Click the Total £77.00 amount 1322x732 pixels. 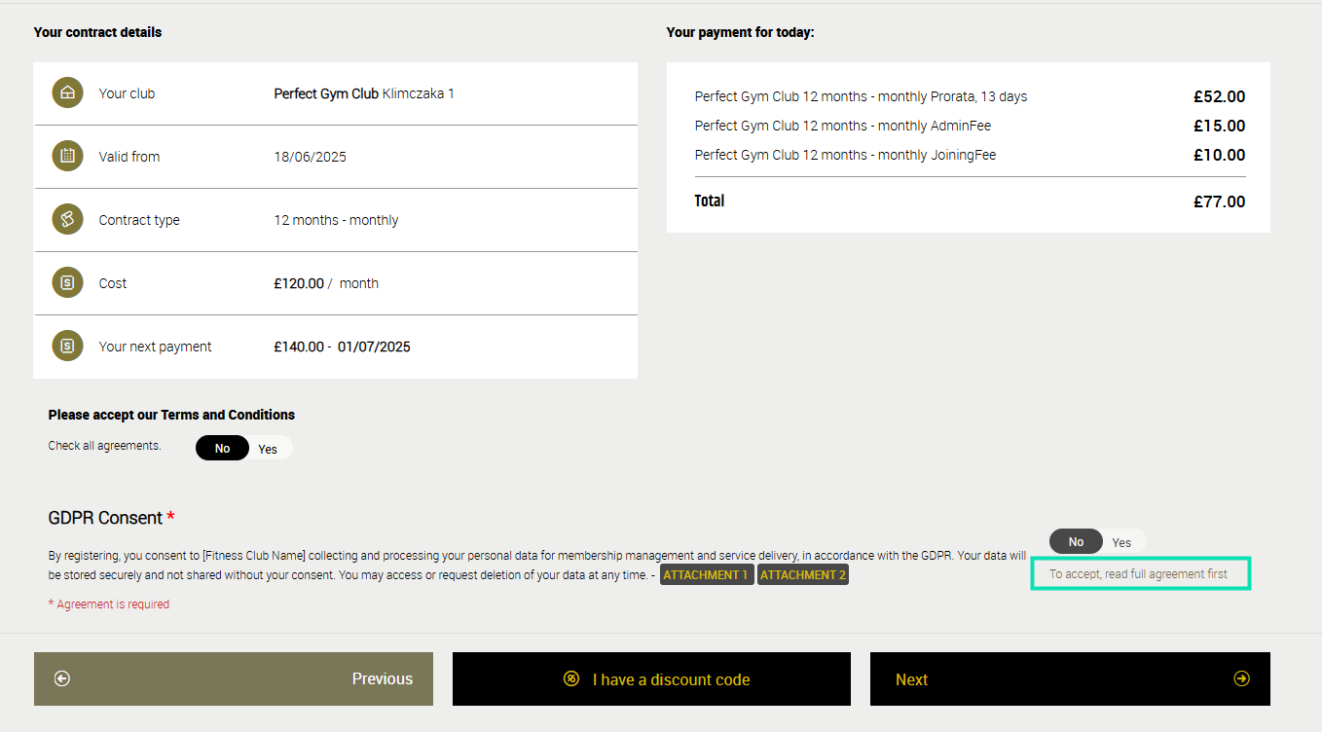click(x=1219, y=202)
